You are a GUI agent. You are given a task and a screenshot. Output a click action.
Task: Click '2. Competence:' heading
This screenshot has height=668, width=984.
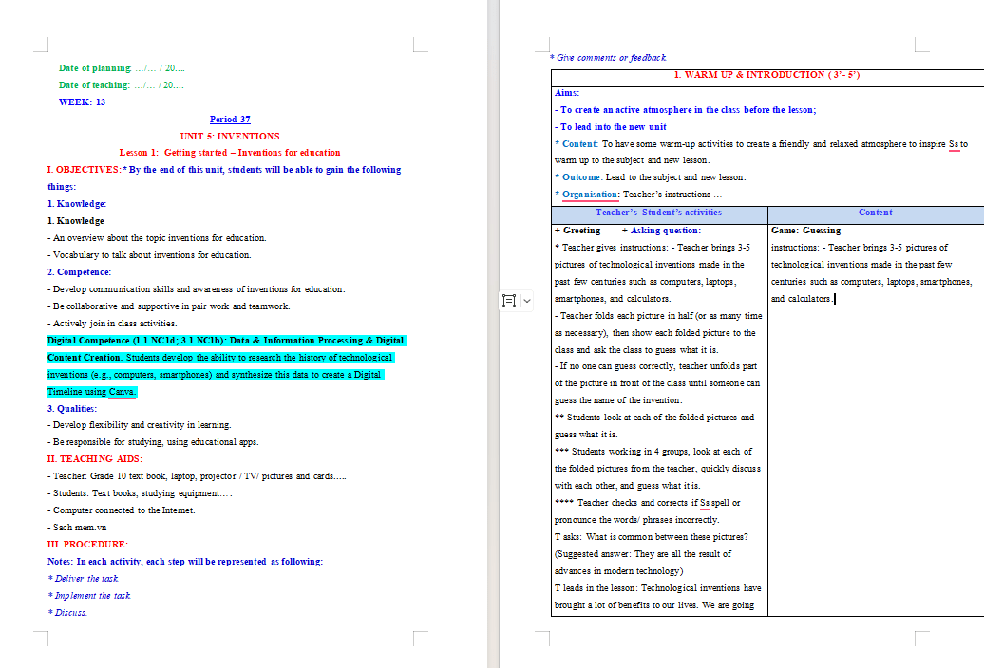click(x=79, y=272)
